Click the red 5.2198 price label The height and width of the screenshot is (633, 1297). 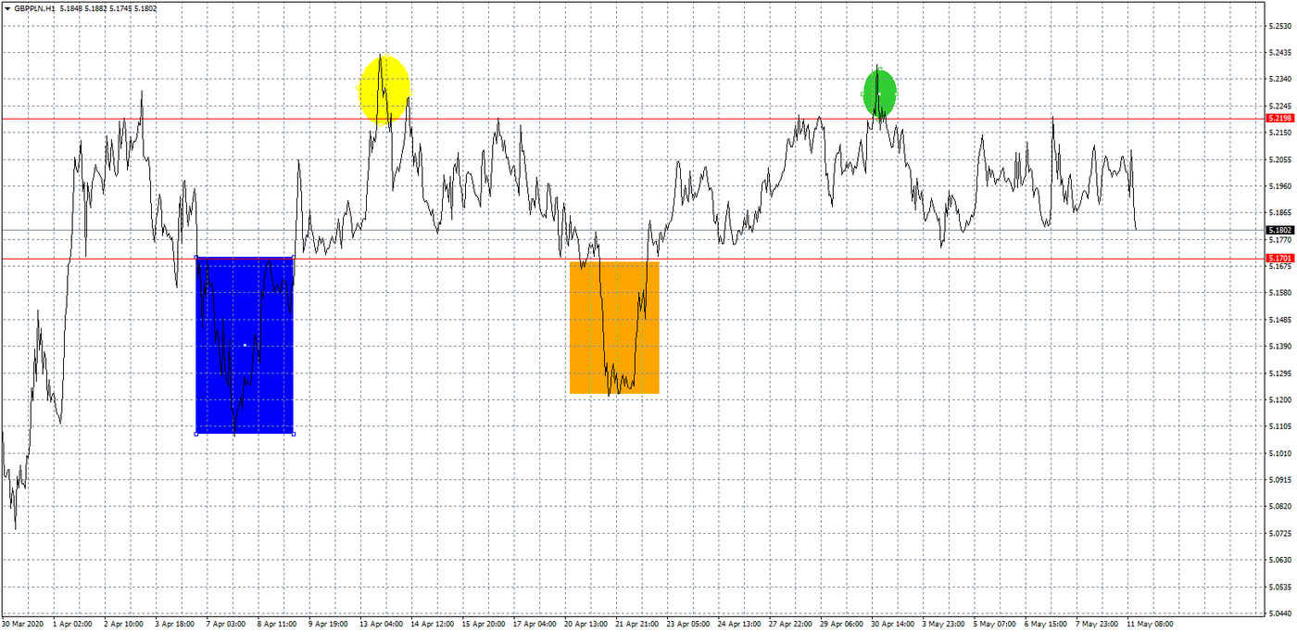click(x=1279, y=119)
